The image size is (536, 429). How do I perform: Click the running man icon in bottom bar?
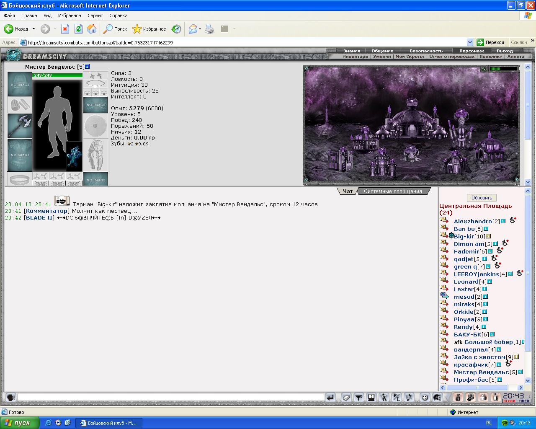(384, 397)
